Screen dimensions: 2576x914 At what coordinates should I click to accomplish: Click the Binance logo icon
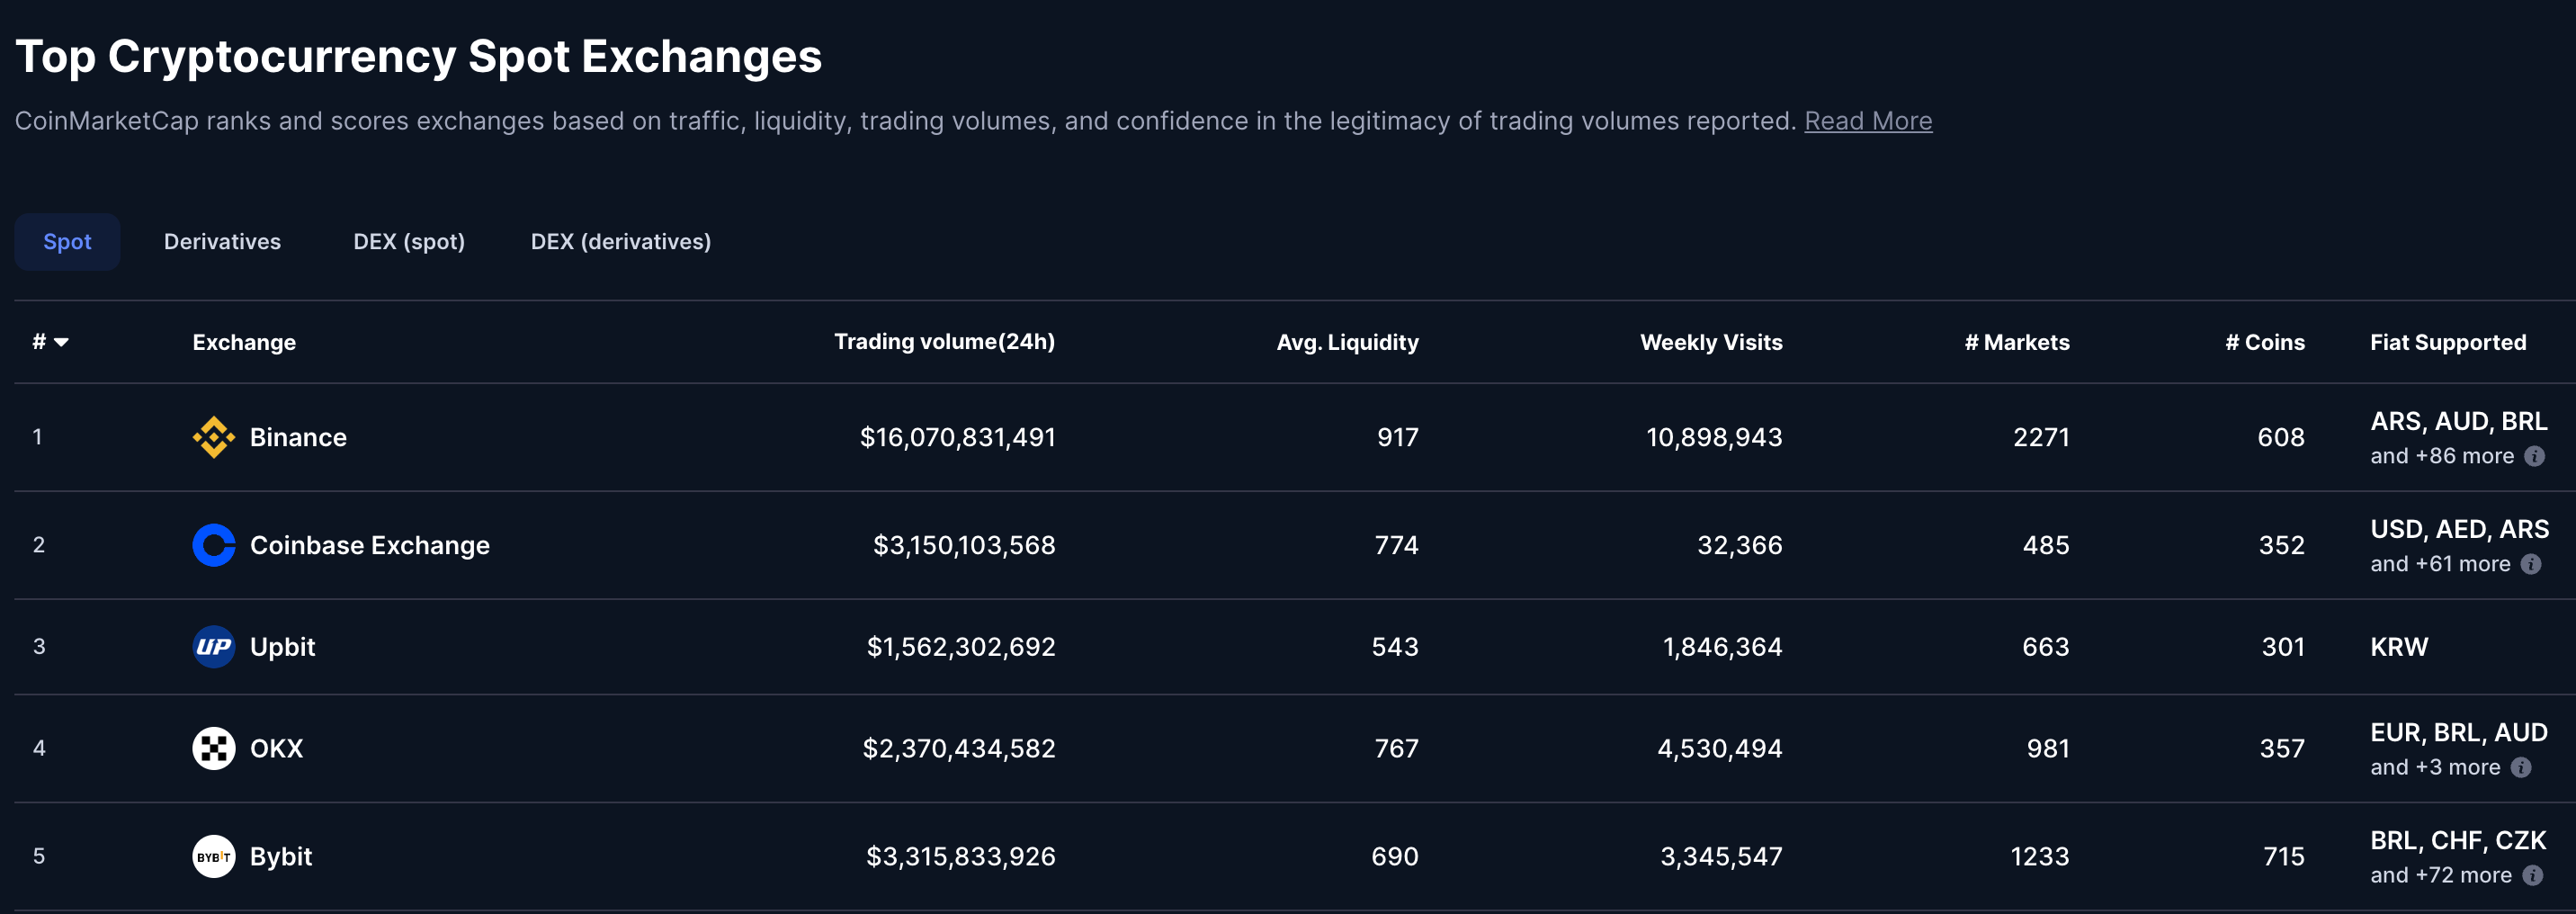tap(213, 437)
